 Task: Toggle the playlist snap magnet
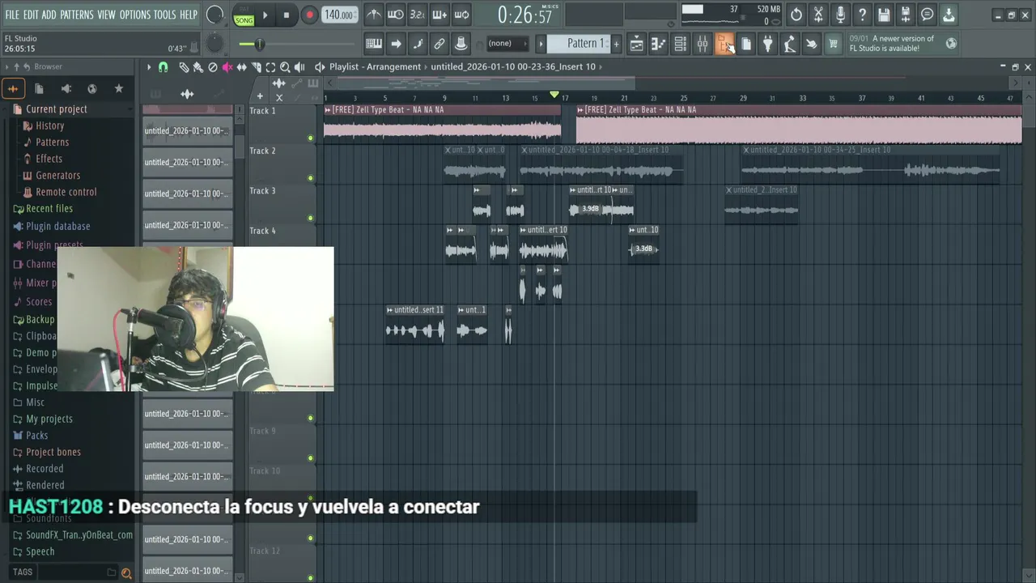coord(163,67)
